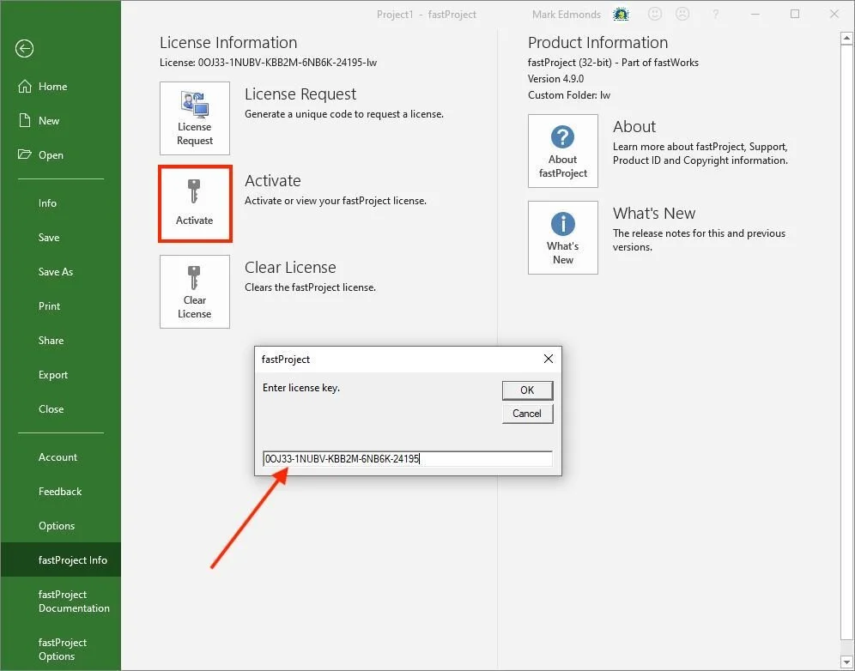Click the What's New heading text
The width and height of the screenshot is (855, 671).
654,213
